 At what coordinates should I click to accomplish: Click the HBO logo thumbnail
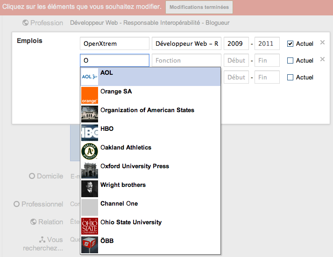[89, 133]
